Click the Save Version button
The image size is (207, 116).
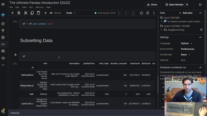click(x=174, y=5)
